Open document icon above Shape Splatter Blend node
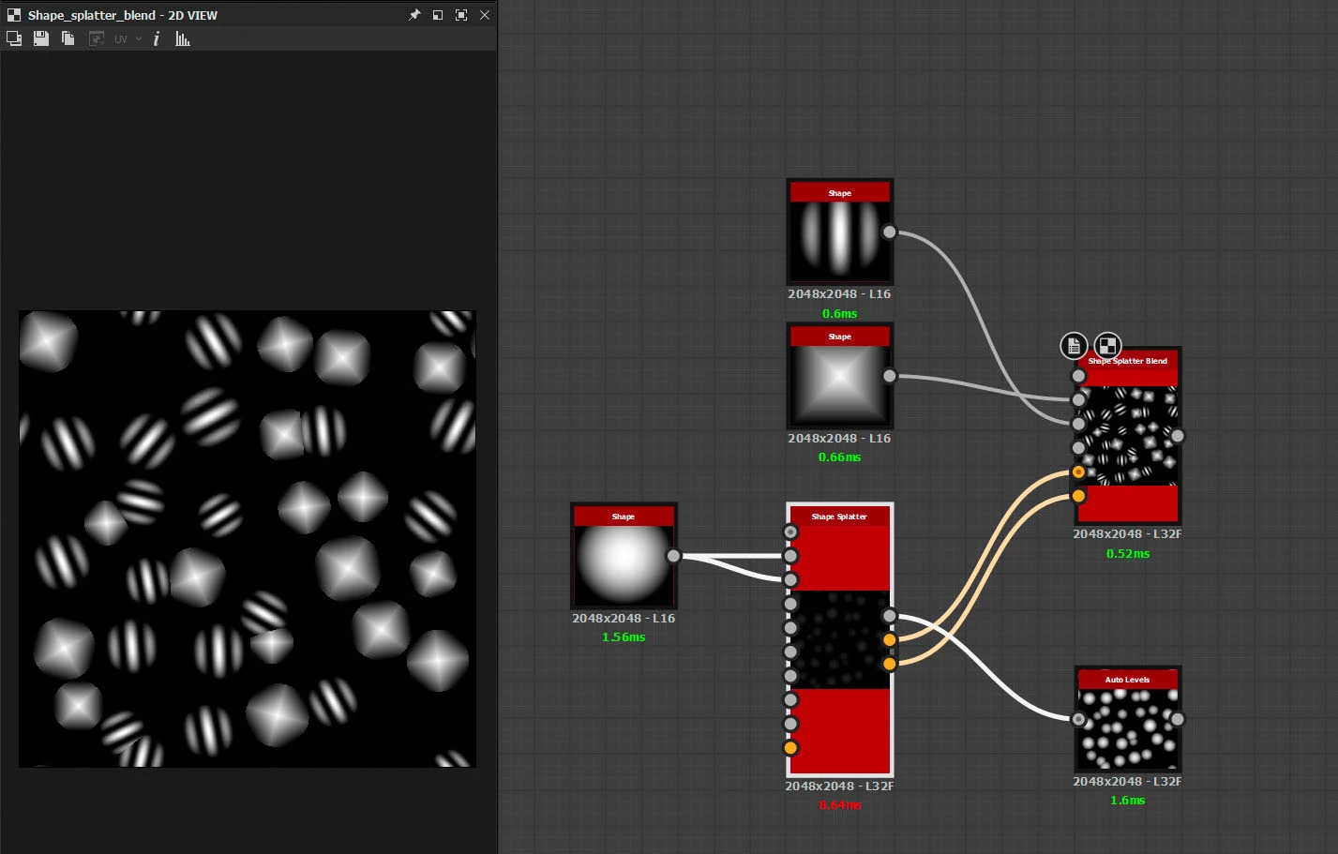The height and width of the screenshot is (854, 1338). tap(1074, 346)
